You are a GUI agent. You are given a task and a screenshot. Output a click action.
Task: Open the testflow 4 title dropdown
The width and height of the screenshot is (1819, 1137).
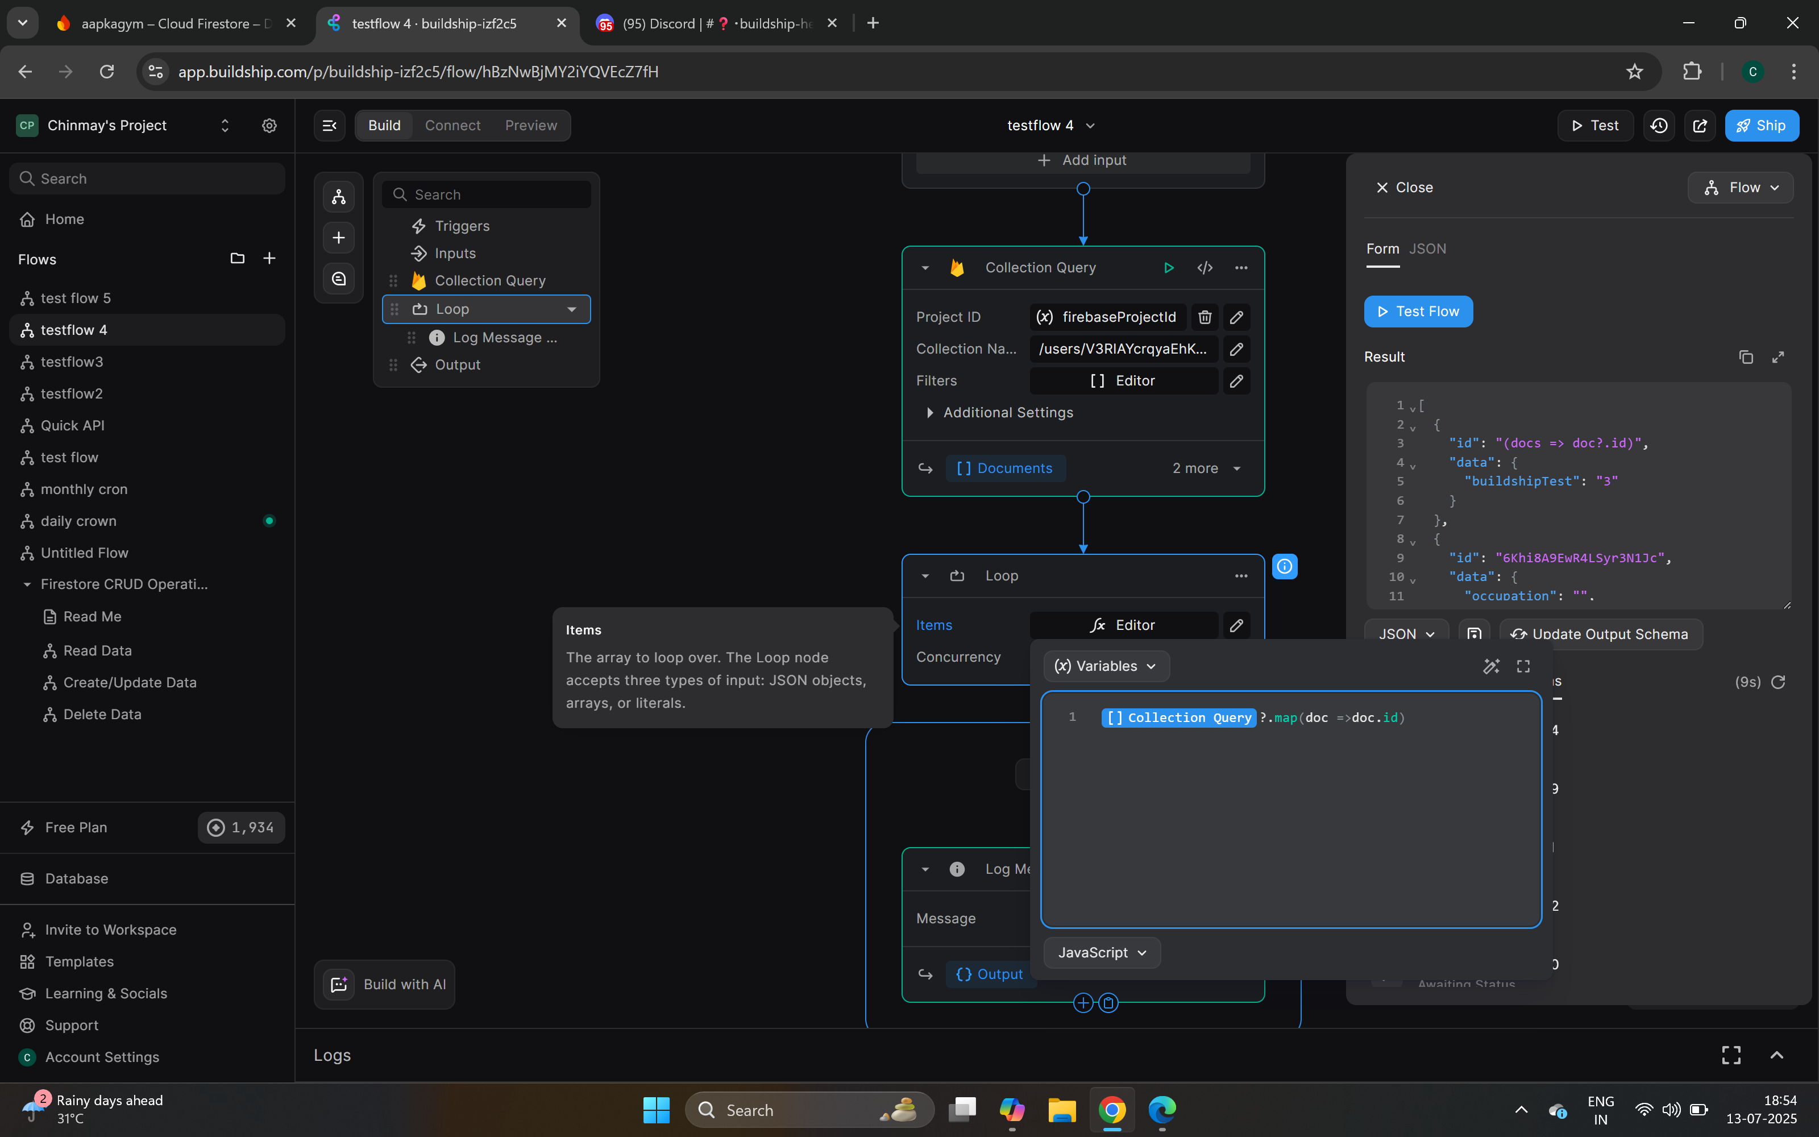[x=1052, y=126]
